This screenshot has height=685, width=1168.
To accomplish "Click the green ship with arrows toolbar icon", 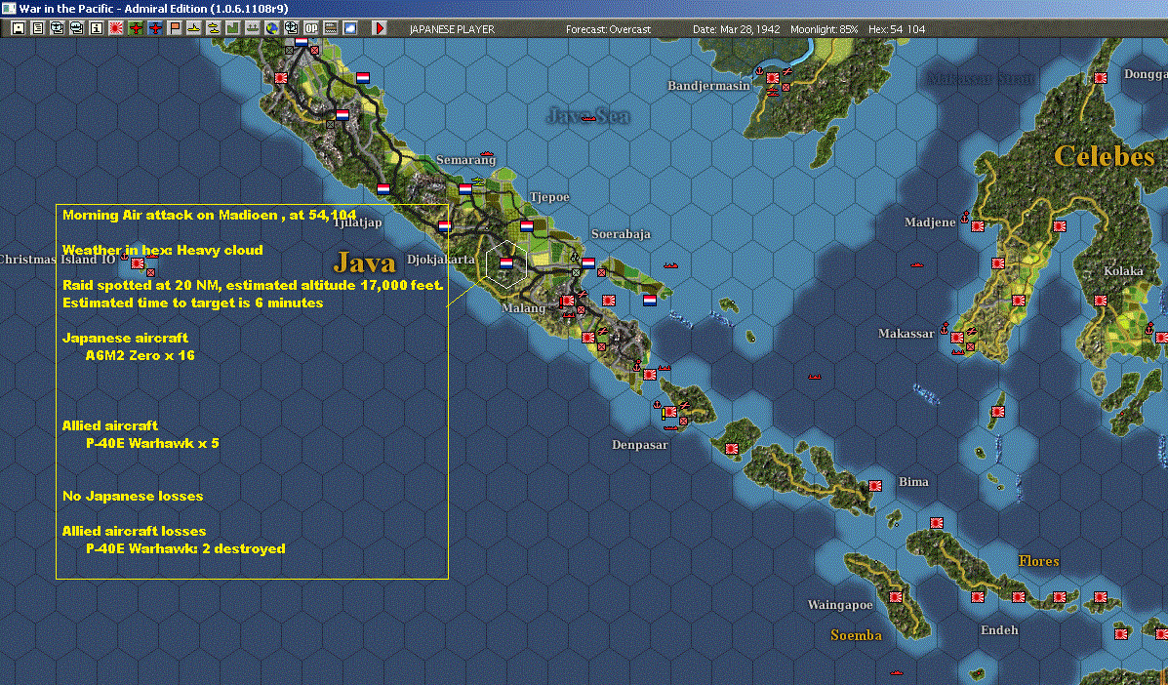I will tap(253, 28).
